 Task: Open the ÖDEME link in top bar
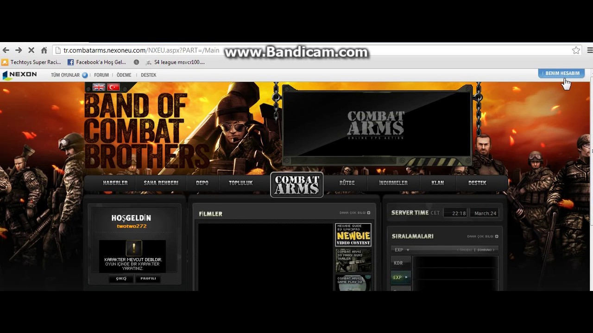click(124, 75)
